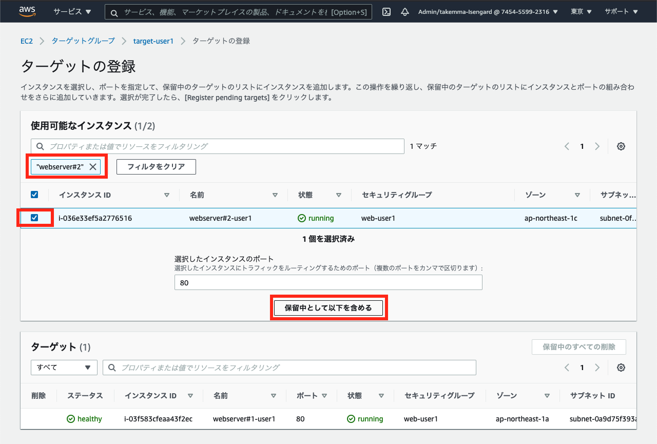
Task: Click target ID i-03f583cfeaa43f2ec
Action: tap(159, 419)
